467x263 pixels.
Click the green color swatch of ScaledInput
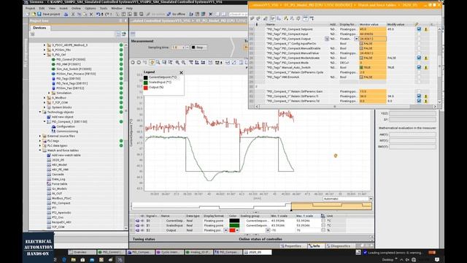234,226
